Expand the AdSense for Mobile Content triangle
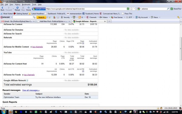Screen dimensions: 182x114 [x=31, y=47]
